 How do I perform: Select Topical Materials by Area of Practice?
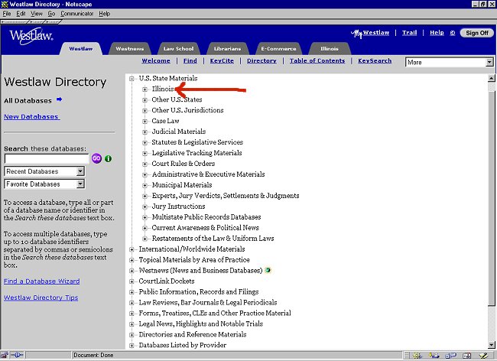pos(194,260)
